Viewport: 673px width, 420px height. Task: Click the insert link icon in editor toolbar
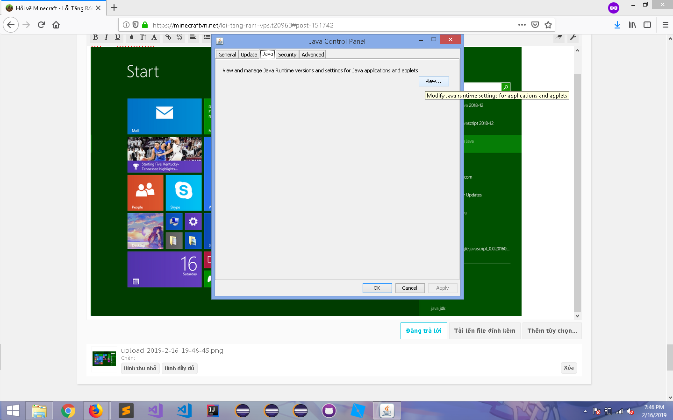168,37
